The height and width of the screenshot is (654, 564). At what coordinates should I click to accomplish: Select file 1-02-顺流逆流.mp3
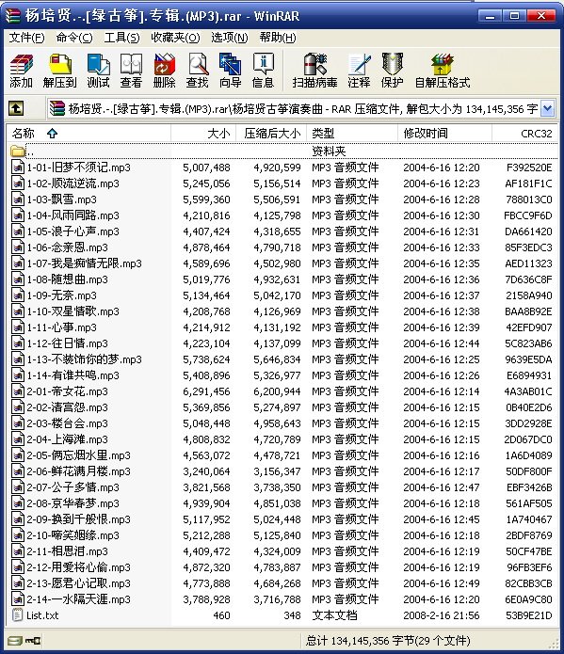73,183
